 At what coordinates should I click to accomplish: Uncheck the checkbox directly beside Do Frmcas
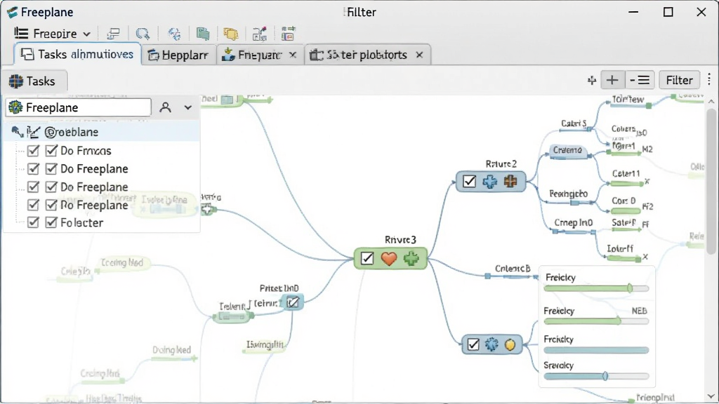[x=51, y=151]
